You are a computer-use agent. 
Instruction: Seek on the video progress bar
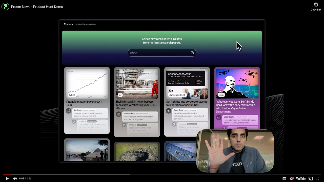coord(162,175)
